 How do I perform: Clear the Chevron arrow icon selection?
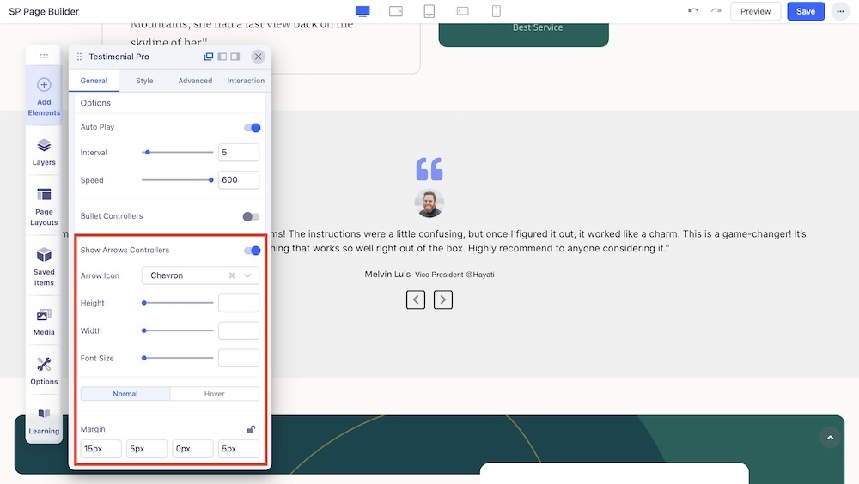tap(232, 275)
